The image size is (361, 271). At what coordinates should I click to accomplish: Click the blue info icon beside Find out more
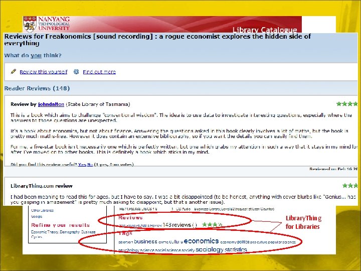click(x=76, y=72)
